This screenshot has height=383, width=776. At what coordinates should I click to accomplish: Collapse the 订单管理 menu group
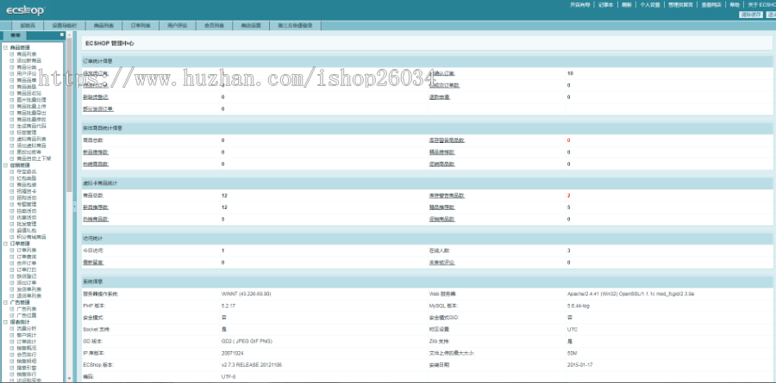(x=5, y=244)
